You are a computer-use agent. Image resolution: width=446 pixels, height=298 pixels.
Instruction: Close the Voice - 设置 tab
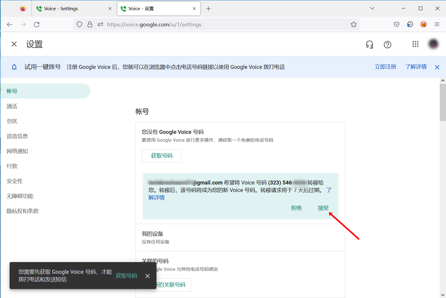coord(194,9)
